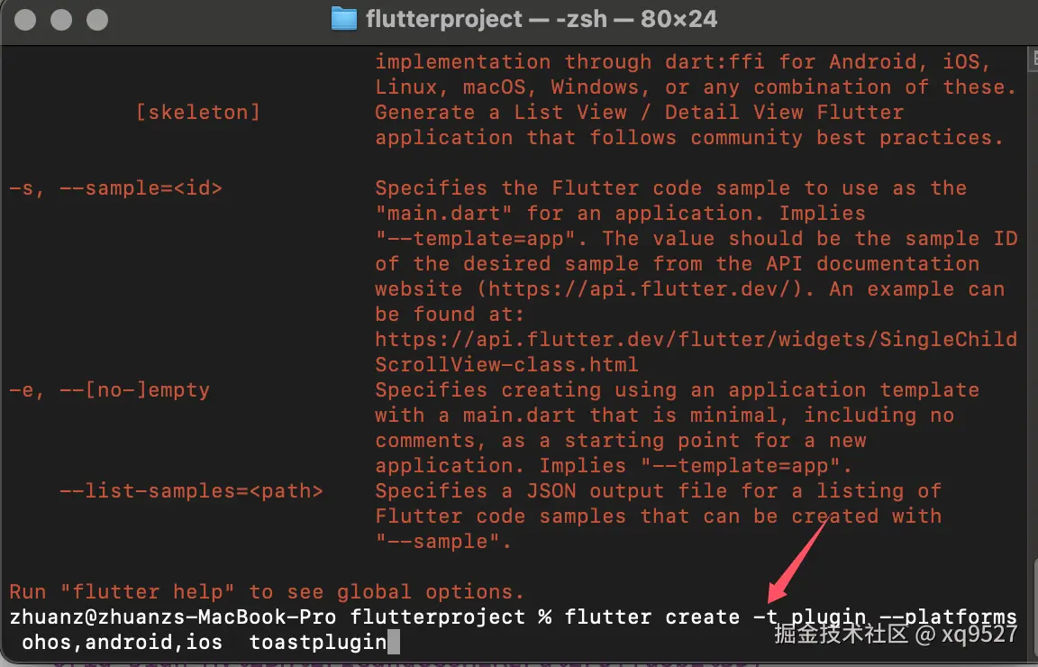Click the "-e, --[no-]empty" option text

(109, 390)
